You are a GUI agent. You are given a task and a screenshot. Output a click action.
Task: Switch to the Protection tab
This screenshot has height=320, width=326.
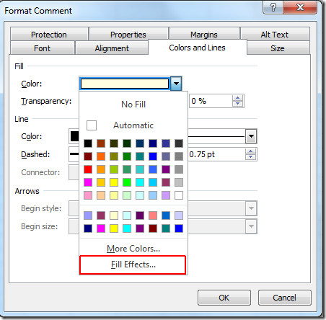(49, 35)
